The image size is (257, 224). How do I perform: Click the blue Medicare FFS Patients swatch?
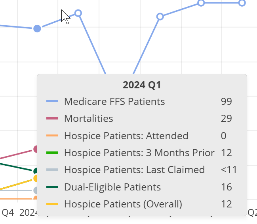pos(52,101)
